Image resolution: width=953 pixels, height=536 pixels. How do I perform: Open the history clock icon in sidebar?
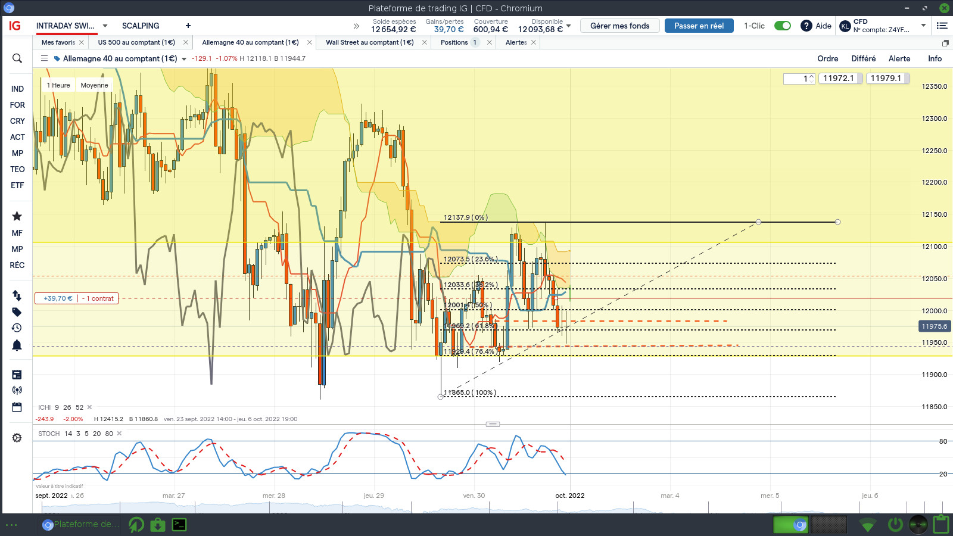click(17, 328)
